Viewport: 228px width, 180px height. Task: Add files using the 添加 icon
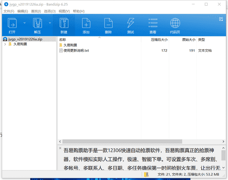(x=86, y=26)
